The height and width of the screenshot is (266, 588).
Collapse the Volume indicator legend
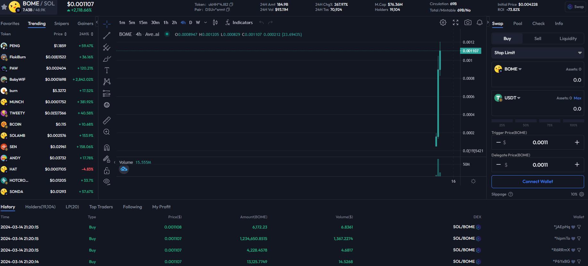point(114,162)
